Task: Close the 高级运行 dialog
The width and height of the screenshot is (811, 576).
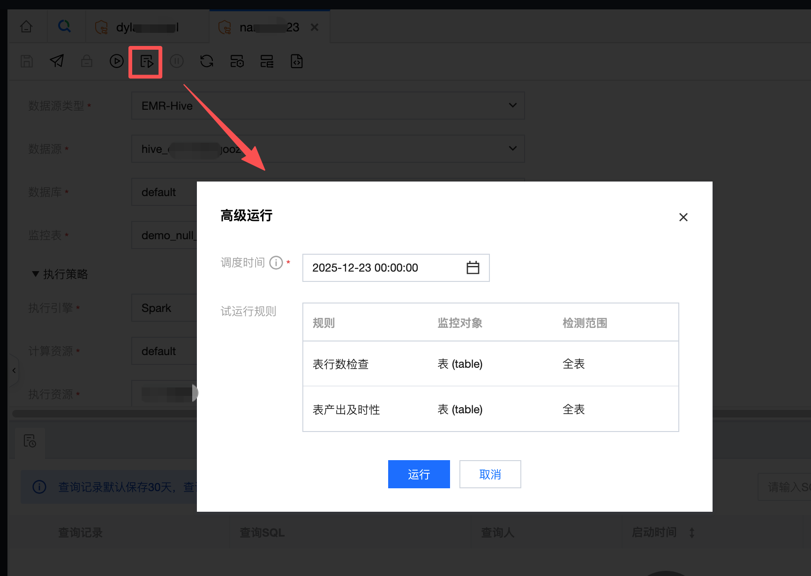Action: [683, 217]
